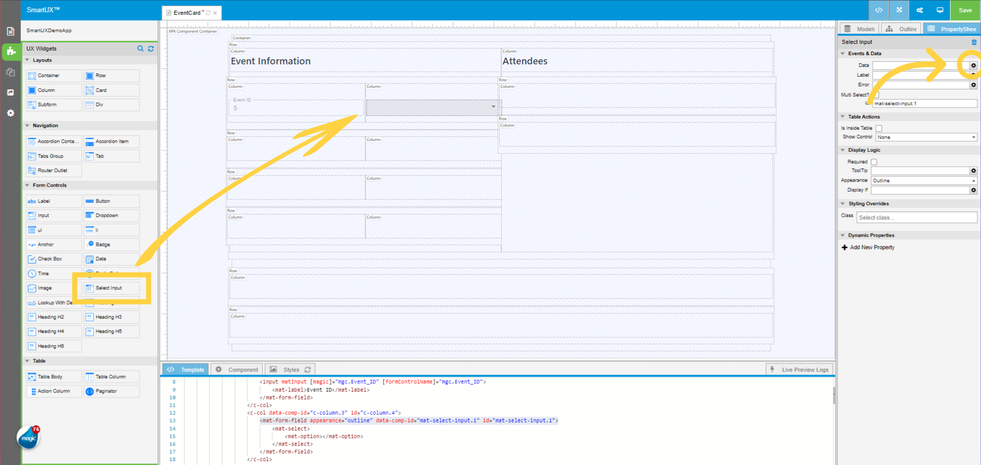Collapse the Display Logic section
Viewport: 981px width, 465px height.
point(843,150)
